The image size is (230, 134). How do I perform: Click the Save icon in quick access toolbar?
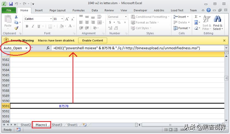[x=11, y=4]
